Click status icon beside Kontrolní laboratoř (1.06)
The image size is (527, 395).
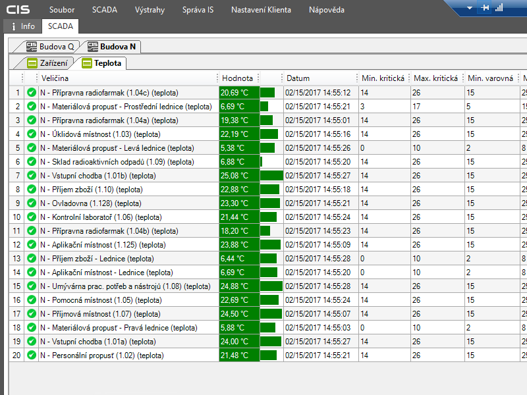[31, 217]
